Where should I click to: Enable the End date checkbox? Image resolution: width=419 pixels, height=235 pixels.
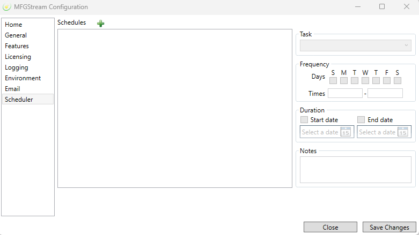pos(361,120)
